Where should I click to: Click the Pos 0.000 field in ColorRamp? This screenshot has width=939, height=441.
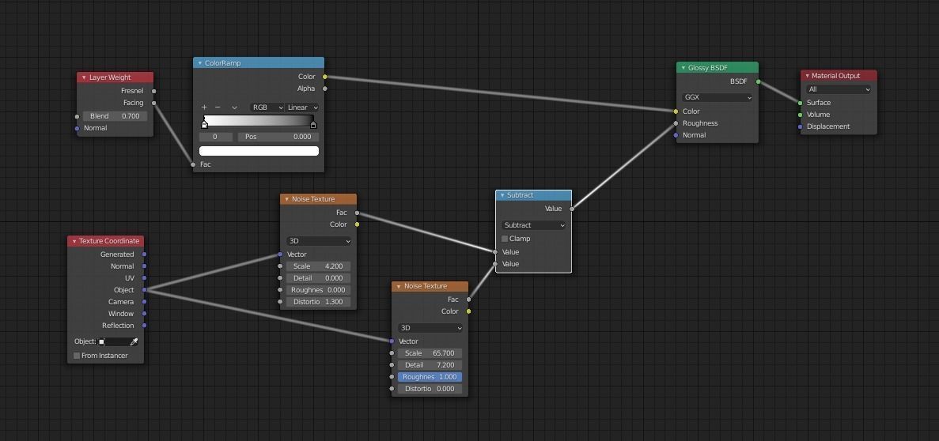pyautogui.click(x=278, y=137)
